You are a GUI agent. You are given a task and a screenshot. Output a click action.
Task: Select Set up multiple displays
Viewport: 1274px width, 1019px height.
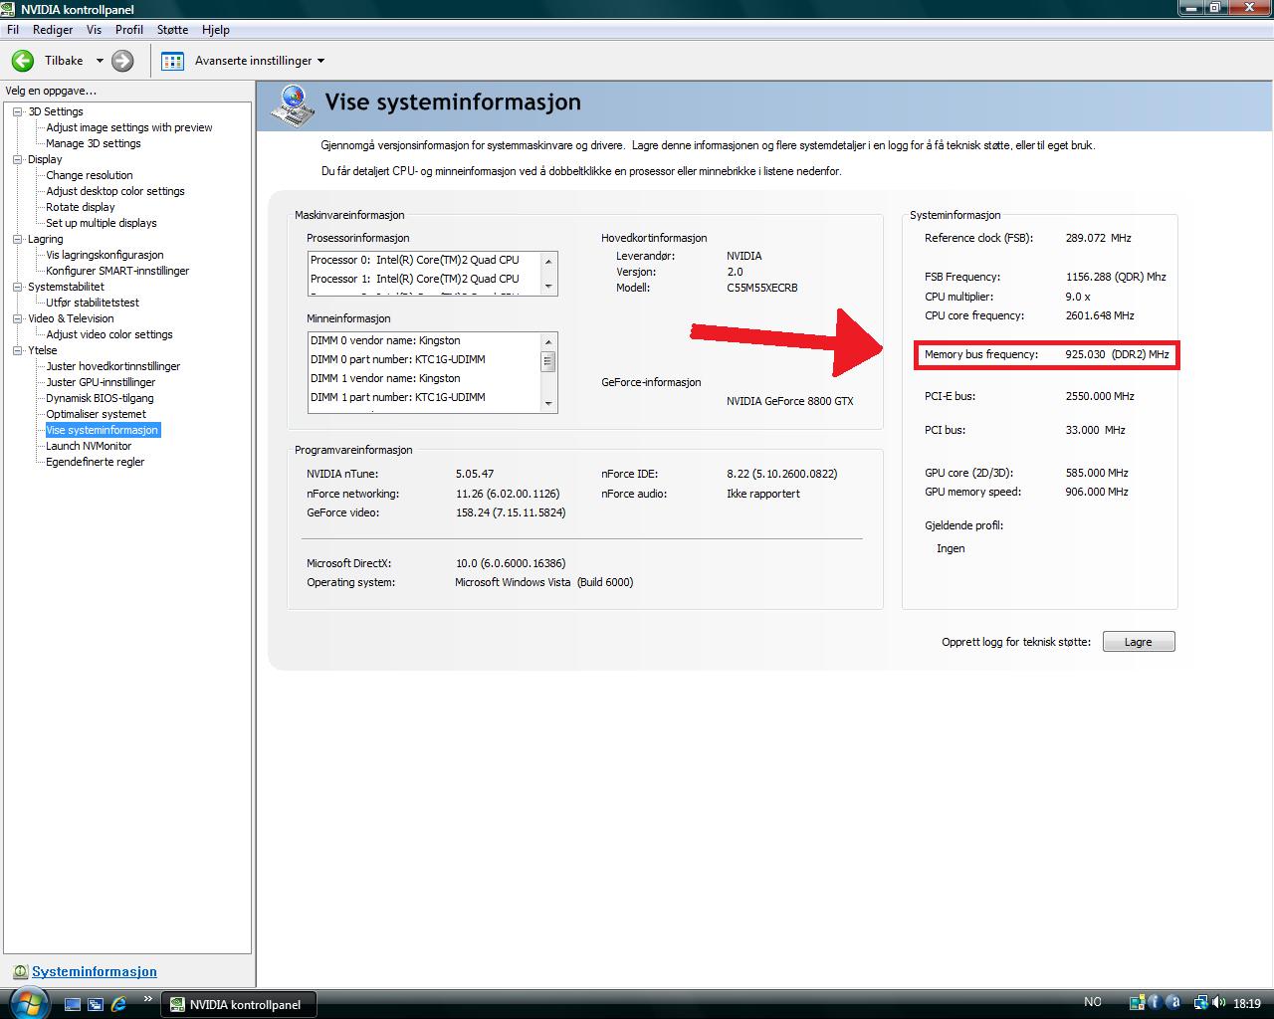click(102, 223)
